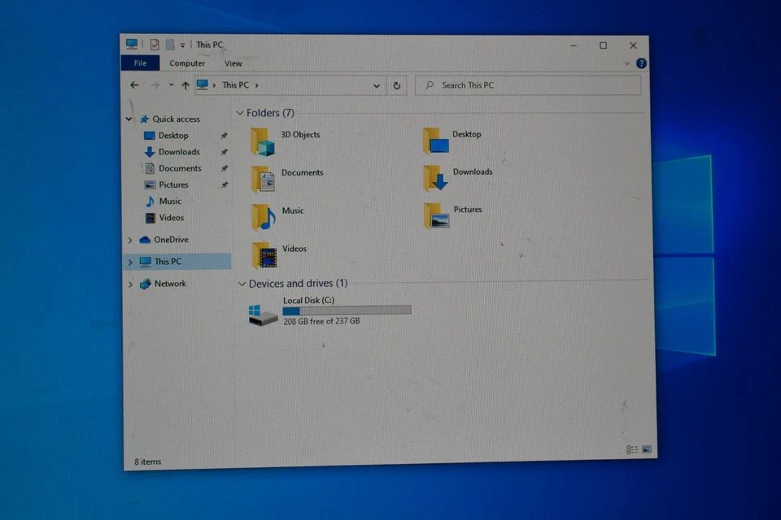Click the Properties quick access toolbar icon
781x520 pixels.
(x=155, y=45)
